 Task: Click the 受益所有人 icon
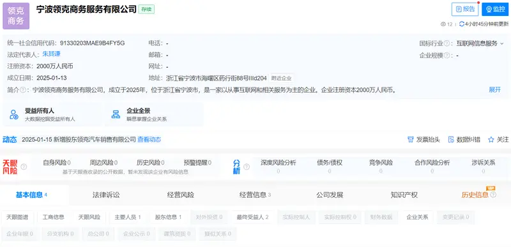coord(14,114)
